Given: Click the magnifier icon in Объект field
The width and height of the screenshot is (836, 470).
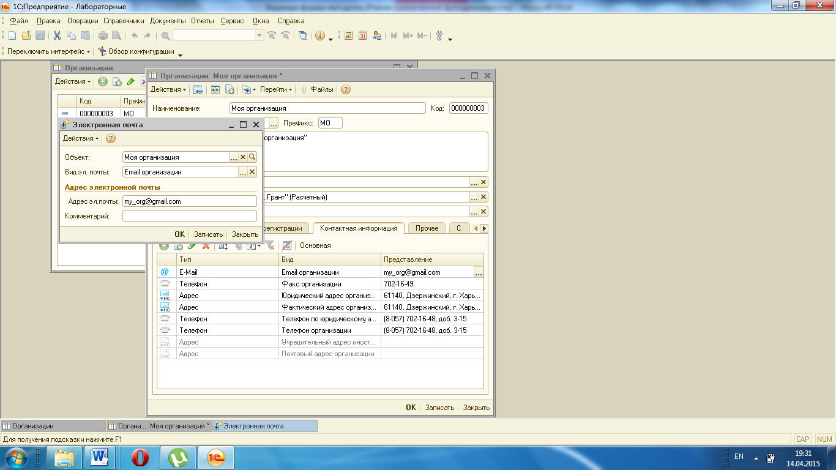Looking at the screenshot, I should [252, 157].
